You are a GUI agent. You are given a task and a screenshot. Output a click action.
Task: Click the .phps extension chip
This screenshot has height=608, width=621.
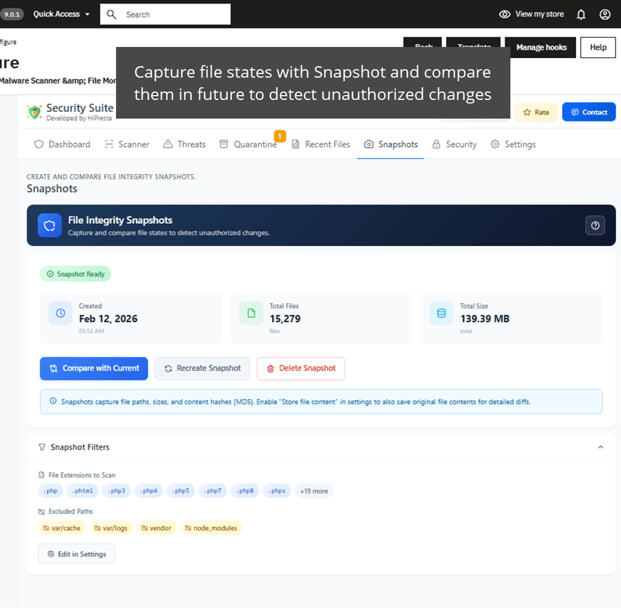pos(277,491)
